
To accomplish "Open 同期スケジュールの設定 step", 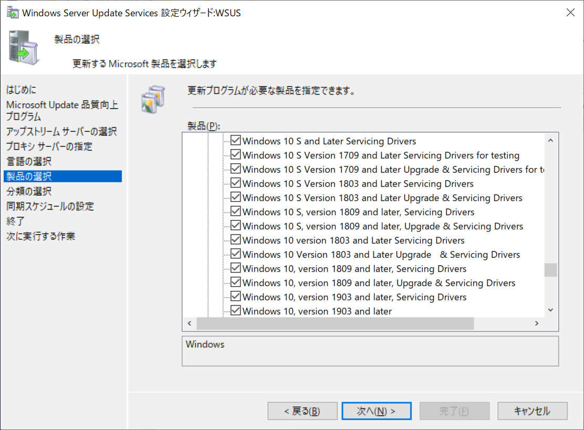I will 50,206.
